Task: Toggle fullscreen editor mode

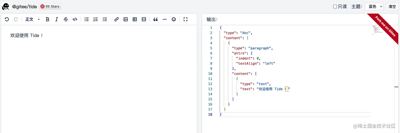Action: coord(185,19)
